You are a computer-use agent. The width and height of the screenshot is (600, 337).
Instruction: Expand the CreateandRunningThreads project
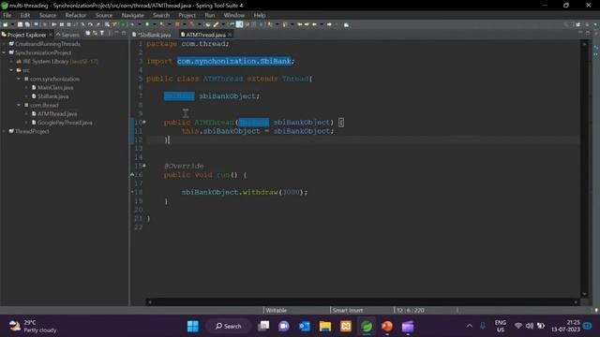pyautogui.click(x=4, y=44)
